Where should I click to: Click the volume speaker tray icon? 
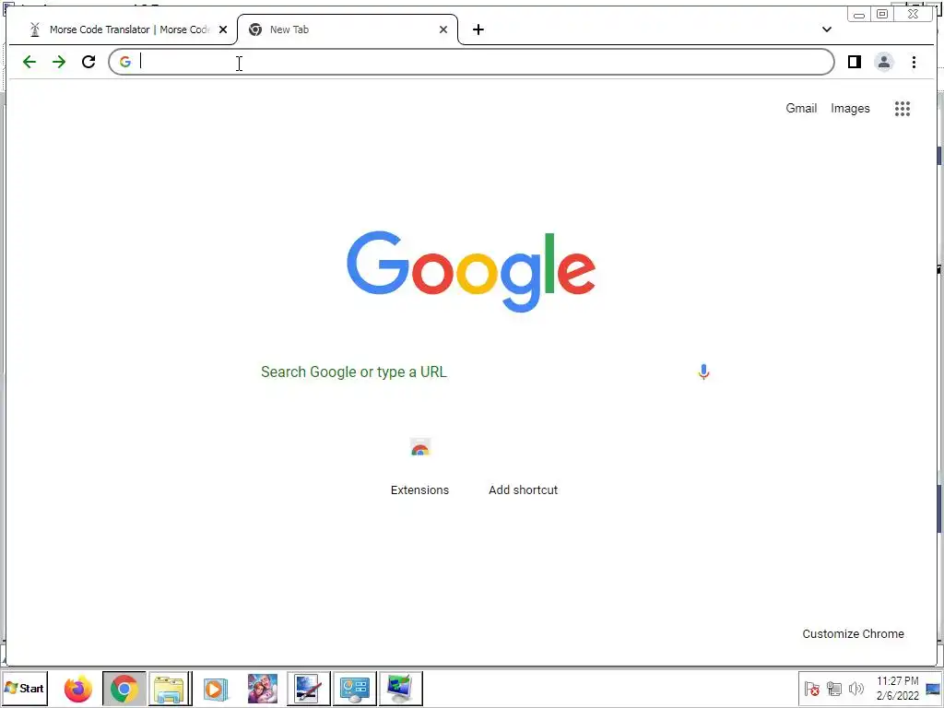coord(855,689)
